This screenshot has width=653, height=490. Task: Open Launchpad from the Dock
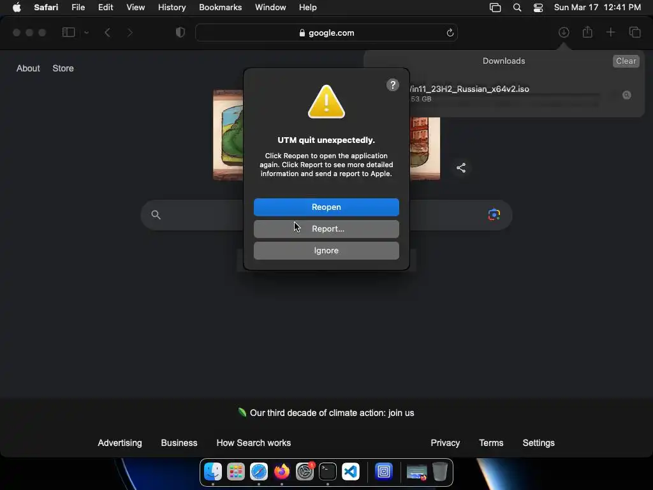point(236,471)
